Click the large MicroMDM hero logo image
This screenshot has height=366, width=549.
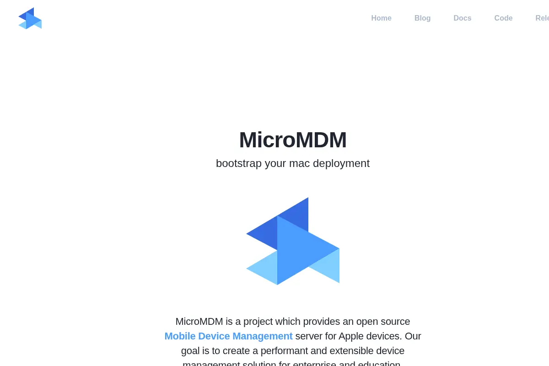pos(293,241)
